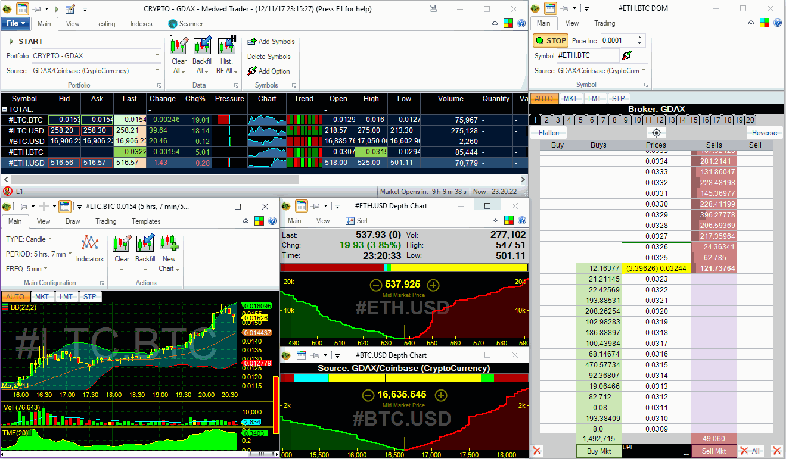This screenshot has width=786, height=459.
Task: Click Sort icon in ETH.USD Depth Chart
Action: pos(357,220)
